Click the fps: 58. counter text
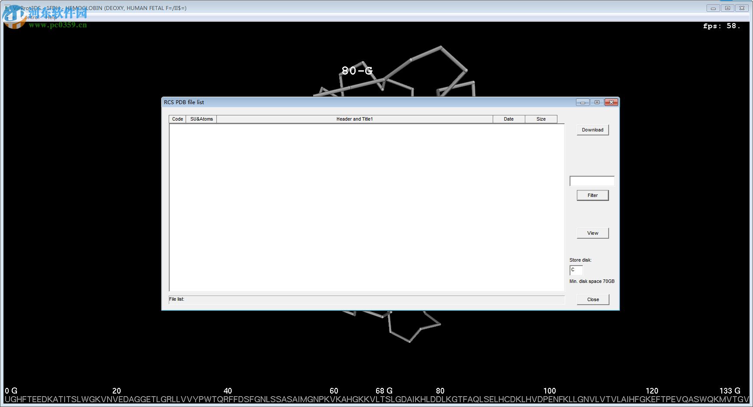 click(722, 26)
